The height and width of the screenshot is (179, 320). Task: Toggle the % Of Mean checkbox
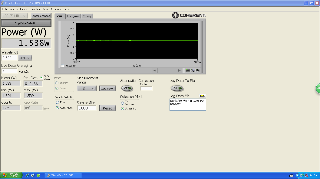click(41, 78)
